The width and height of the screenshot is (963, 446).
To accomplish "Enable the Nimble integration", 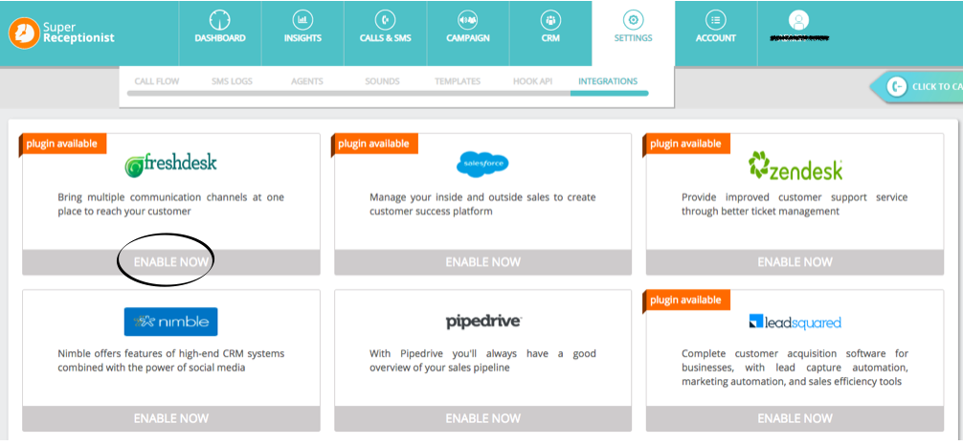I will 170,418.
